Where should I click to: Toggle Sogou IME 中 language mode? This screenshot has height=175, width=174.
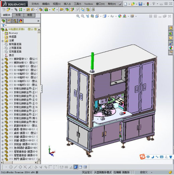click(x=148, y=157)
